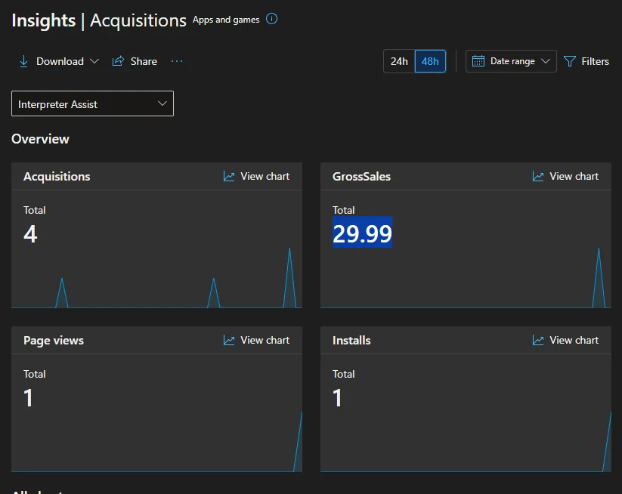Click the chart icon in Installs card
This screenshot has width=622, height=494.
(538, 340)
